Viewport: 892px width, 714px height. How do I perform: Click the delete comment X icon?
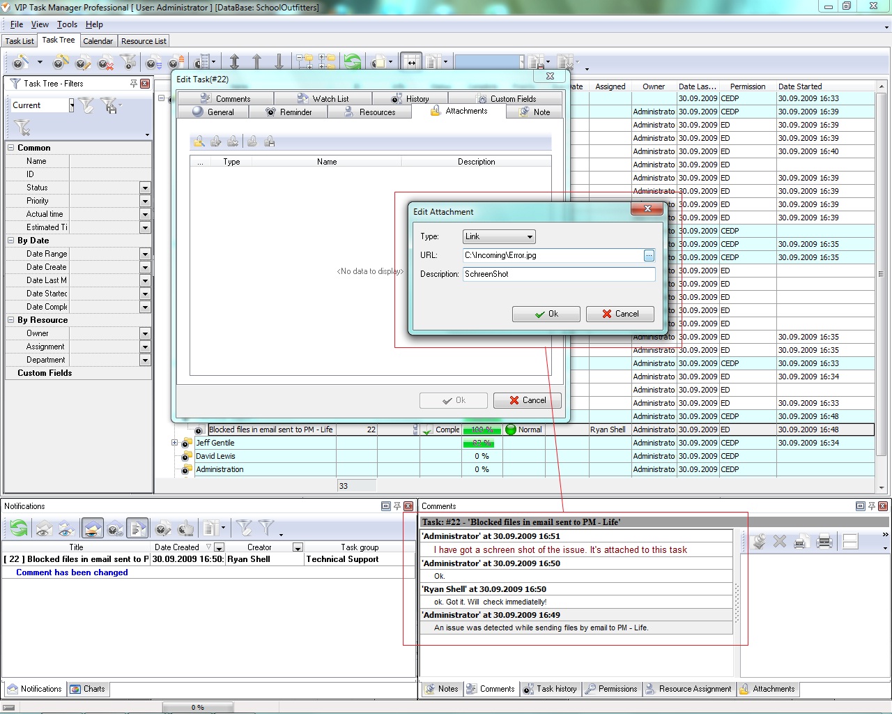780,541
